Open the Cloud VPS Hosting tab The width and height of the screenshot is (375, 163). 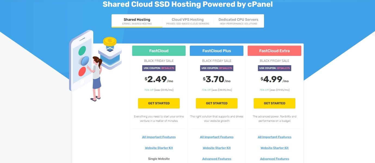click(x=188, y=21)
